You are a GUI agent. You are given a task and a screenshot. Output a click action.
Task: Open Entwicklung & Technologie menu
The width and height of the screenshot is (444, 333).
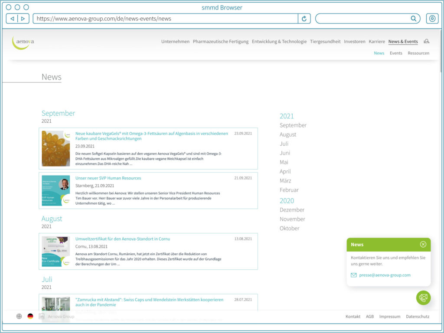click(279, 41)
